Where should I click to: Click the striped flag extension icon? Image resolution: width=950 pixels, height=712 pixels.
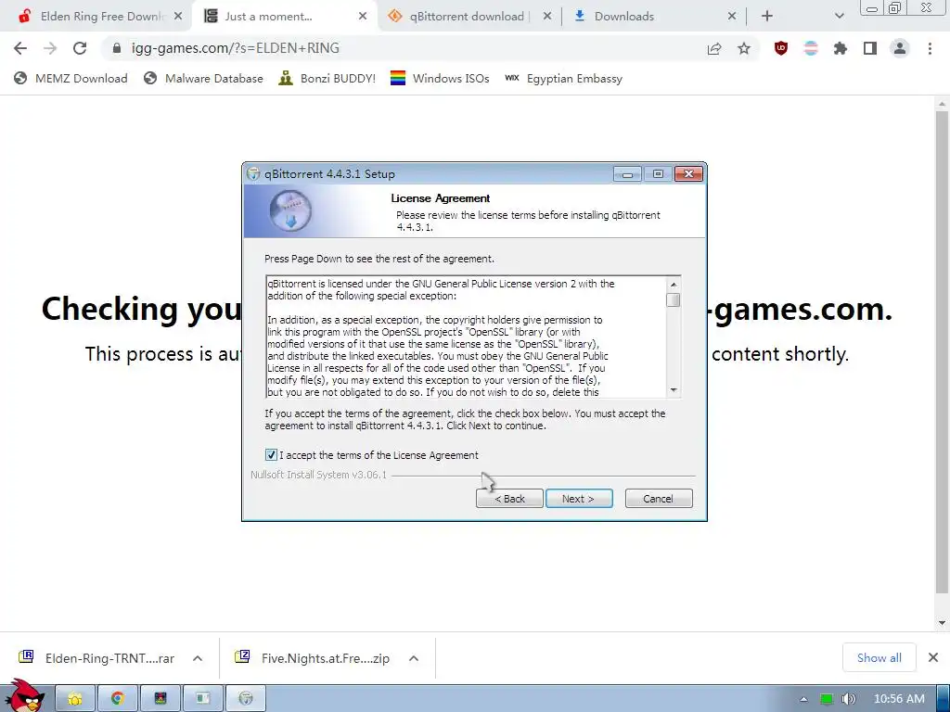pyautogui.click(x=811, y=48)
